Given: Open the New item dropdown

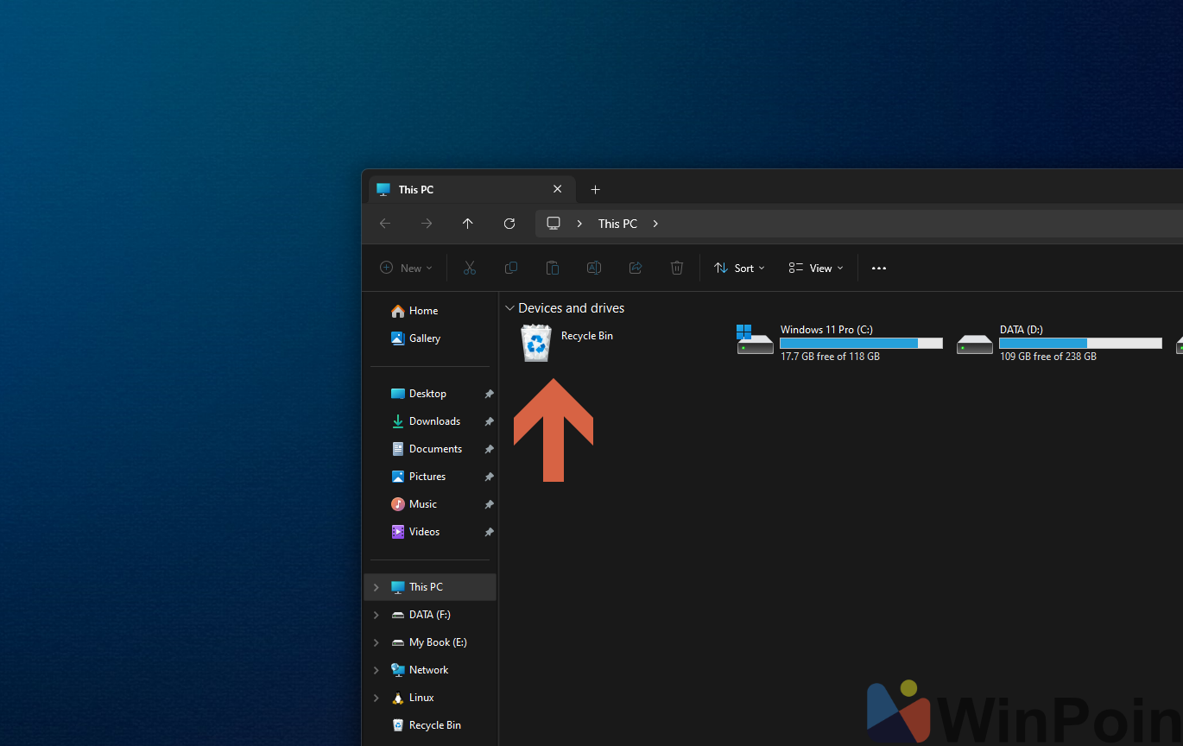Looking at the screenshot, I should [406, 269].
